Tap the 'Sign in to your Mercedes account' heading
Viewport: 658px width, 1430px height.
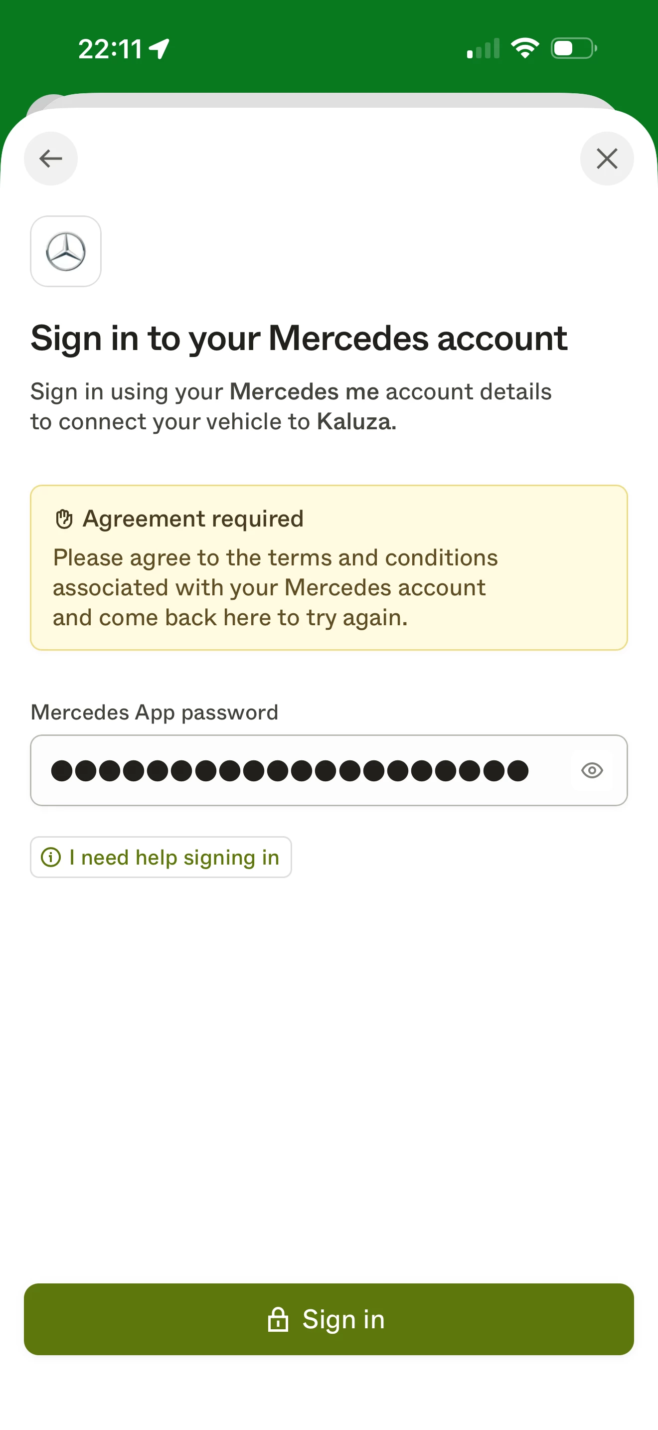[299, 338]
